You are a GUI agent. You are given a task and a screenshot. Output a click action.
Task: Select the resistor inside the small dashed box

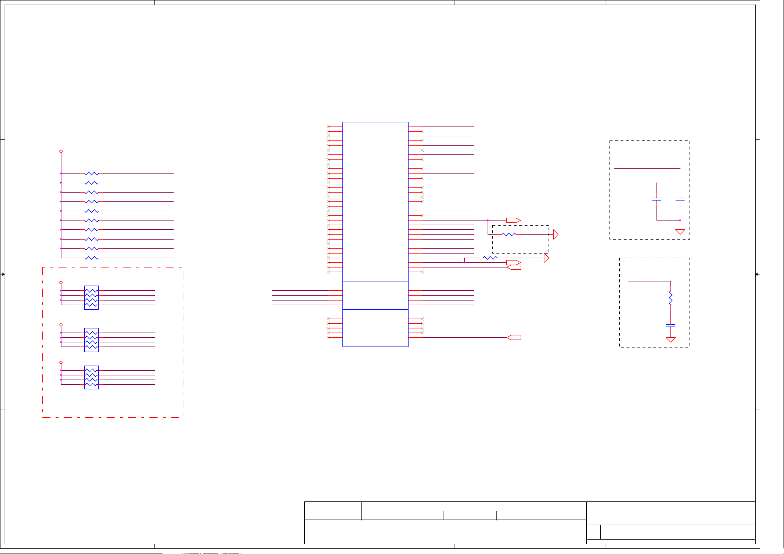coord(509,234)
